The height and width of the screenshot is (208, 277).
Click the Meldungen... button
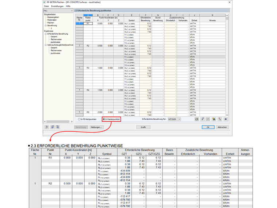(x=96, y=127)
